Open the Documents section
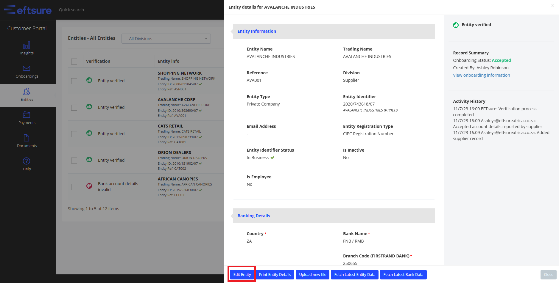 tap(27, 141)
